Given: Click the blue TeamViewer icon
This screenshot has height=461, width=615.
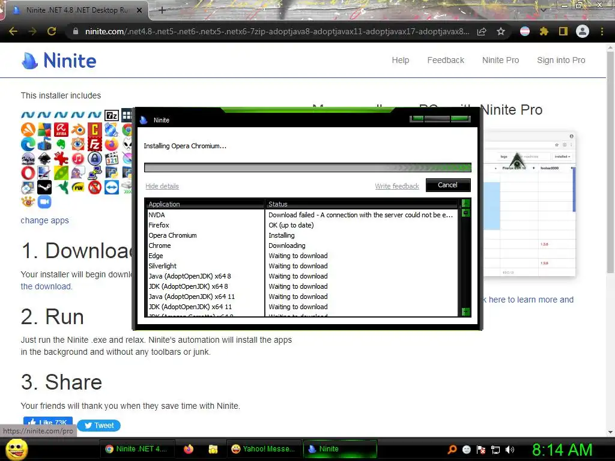Looking at the screenshot, I should 111,187.
